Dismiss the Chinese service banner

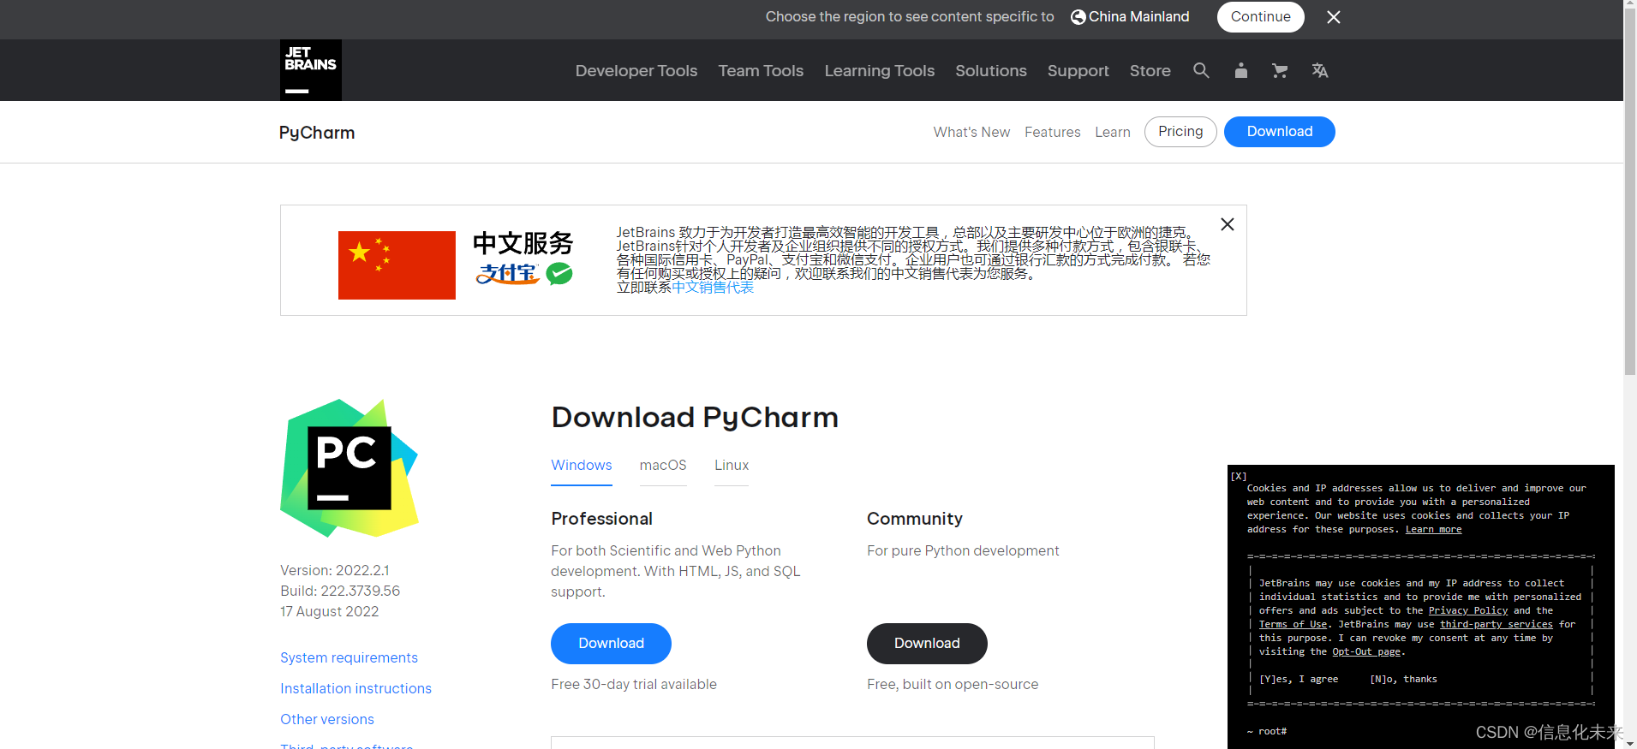[x=1228, y=224]
